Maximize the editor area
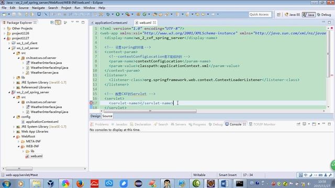The height and width of the screenshot is (188, 335). coord(329,22)
